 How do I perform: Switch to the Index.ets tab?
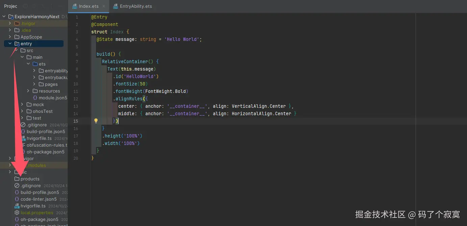point(89,6)
